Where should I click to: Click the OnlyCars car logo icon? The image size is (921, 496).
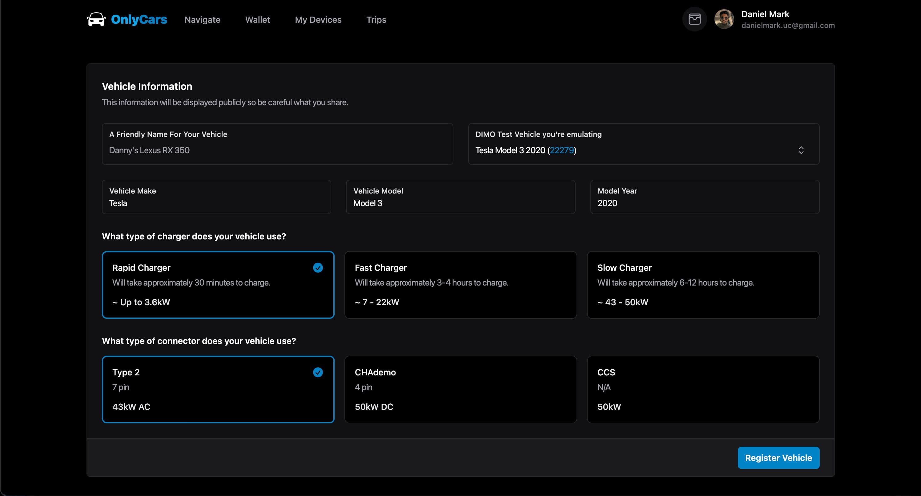96,19
